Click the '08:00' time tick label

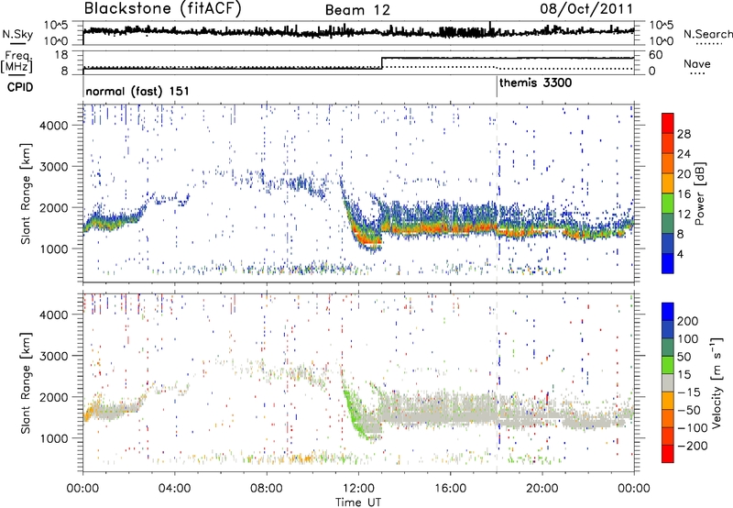coord(267,489)
